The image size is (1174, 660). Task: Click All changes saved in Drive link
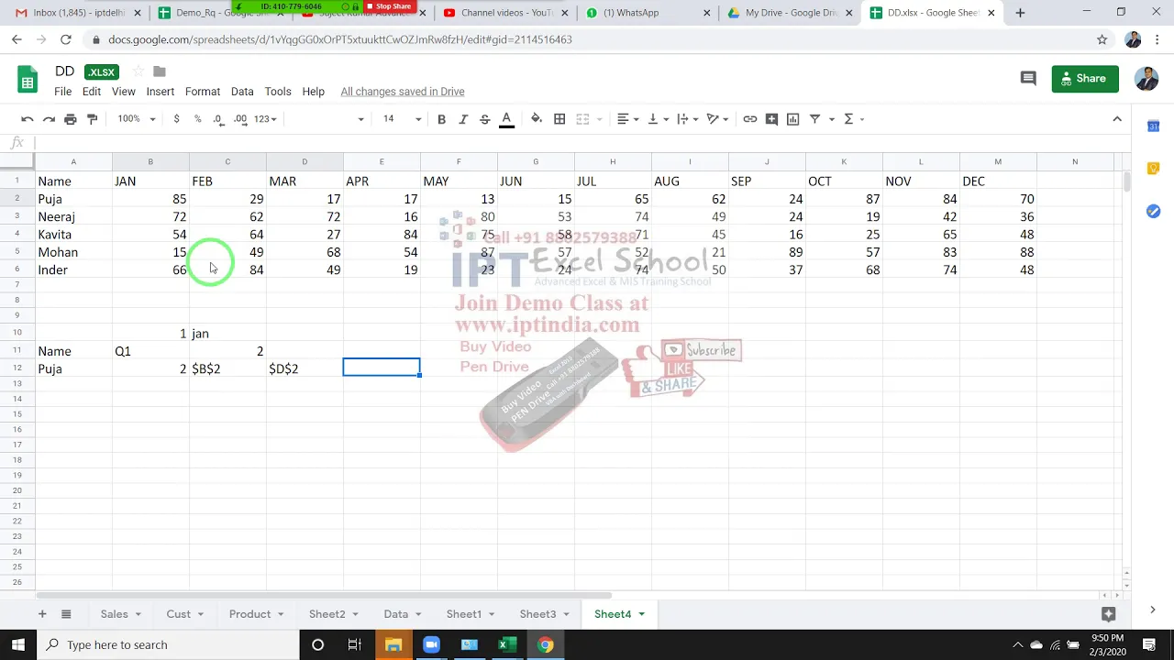(403, 92)
